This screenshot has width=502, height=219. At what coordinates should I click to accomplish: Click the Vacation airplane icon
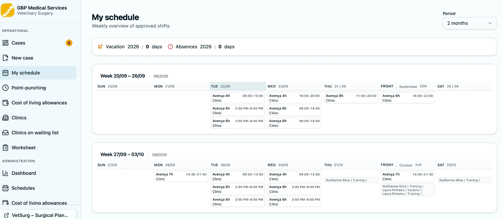[100, 47]
